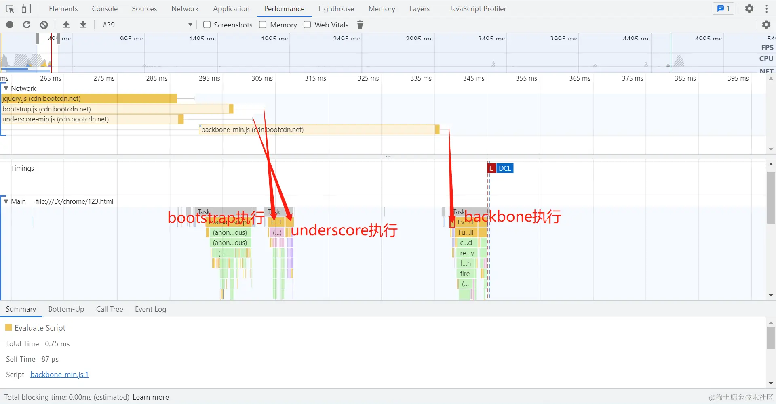Click the flame chart vertical scrollbar thumb
This screenshot has width=776, height=404.
pos(771,198)
